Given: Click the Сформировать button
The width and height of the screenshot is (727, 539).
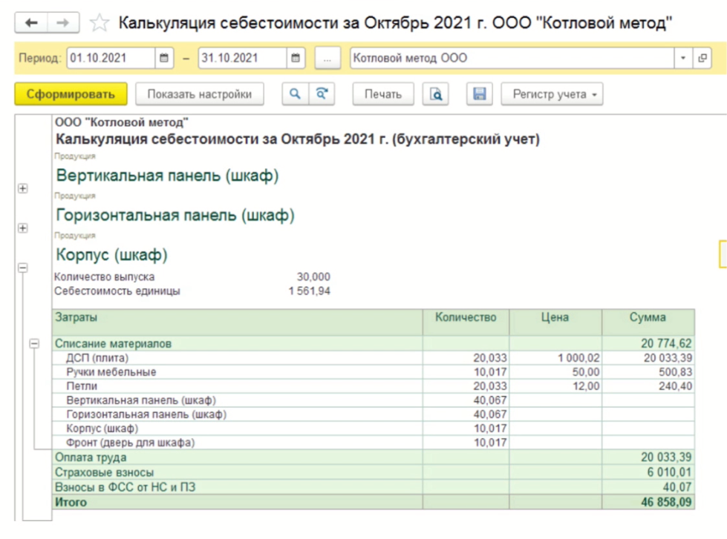Looking at the screenshot, I should coord(71,94).
